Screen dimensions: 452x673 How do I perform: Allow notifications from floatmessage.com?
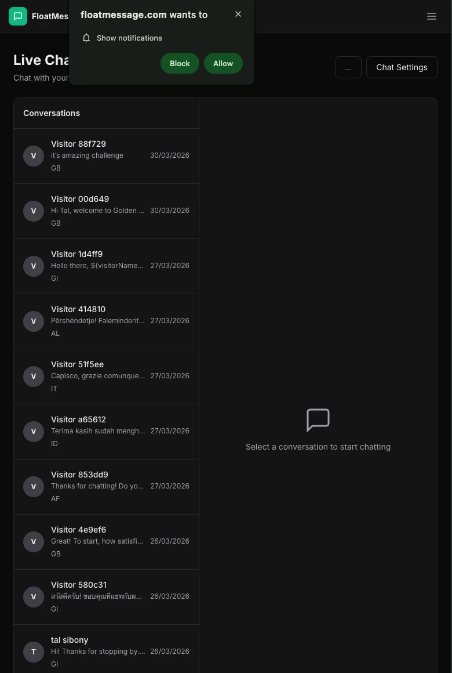point(223,63)
